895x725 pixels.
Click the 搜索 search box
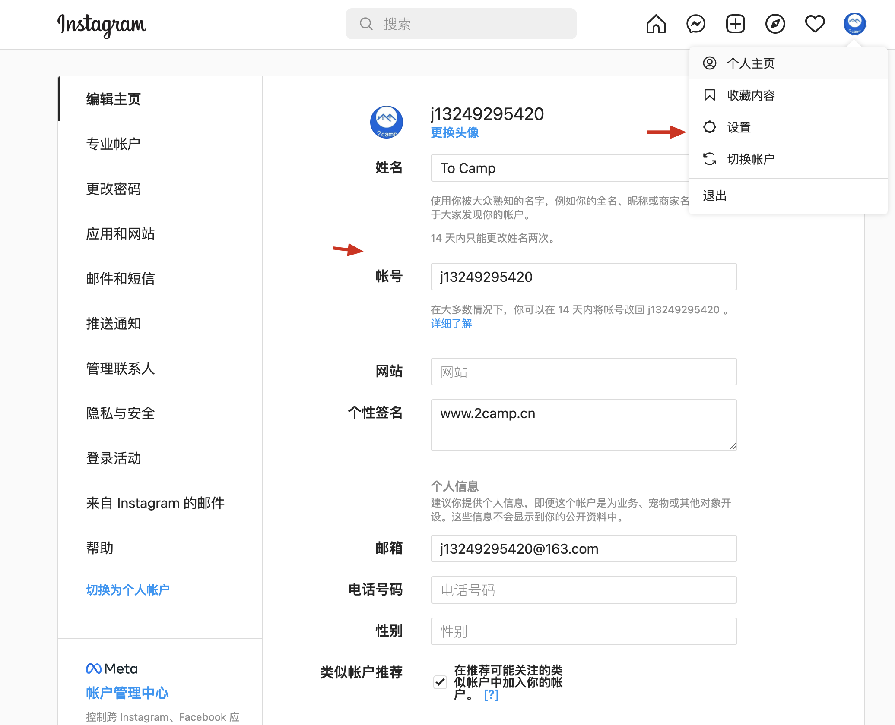(461, 24)
